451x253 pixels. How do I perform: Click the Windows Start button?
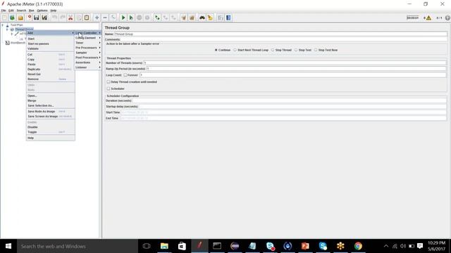coord(8,246)
